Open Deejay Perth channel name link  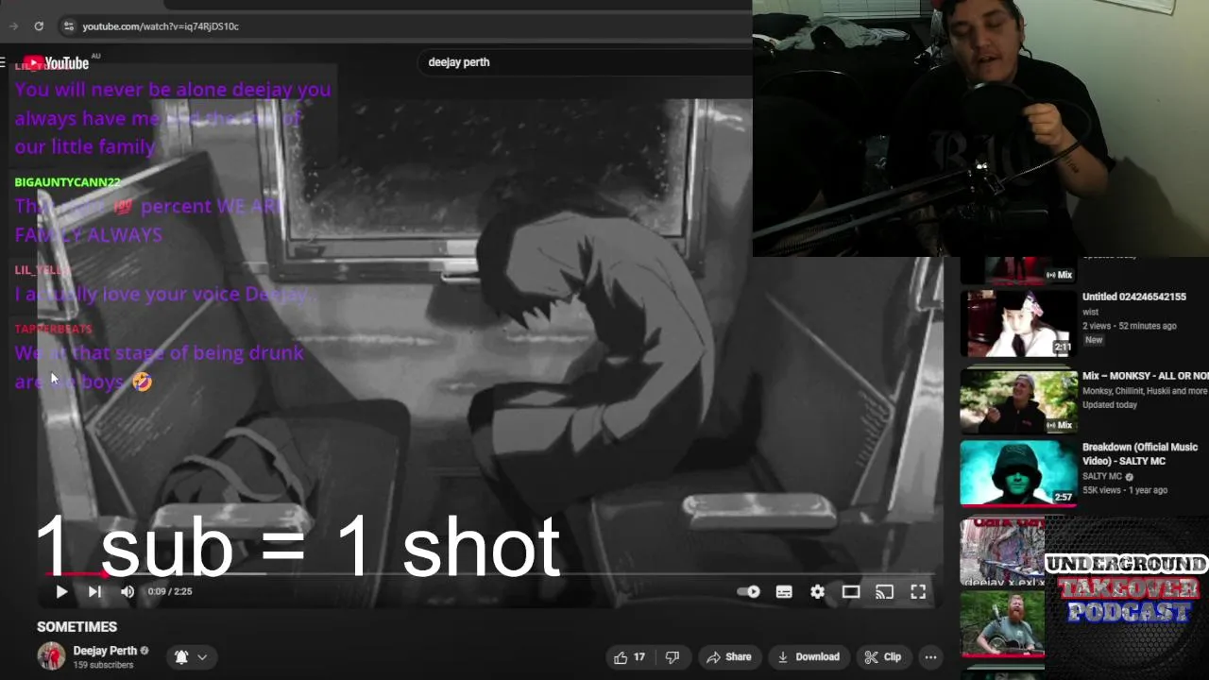(x=105, y=651)
